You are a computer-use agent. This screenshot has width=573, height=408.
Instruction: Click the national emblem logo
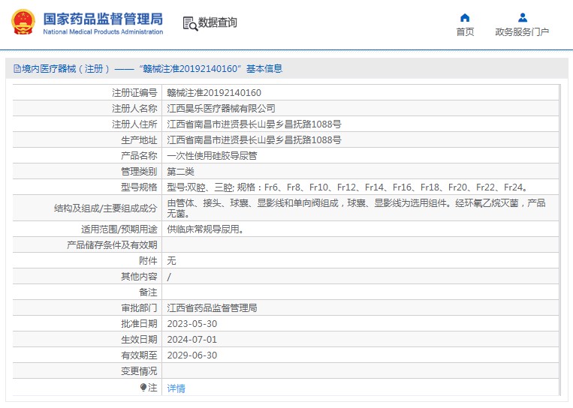(x=23, y=22)
